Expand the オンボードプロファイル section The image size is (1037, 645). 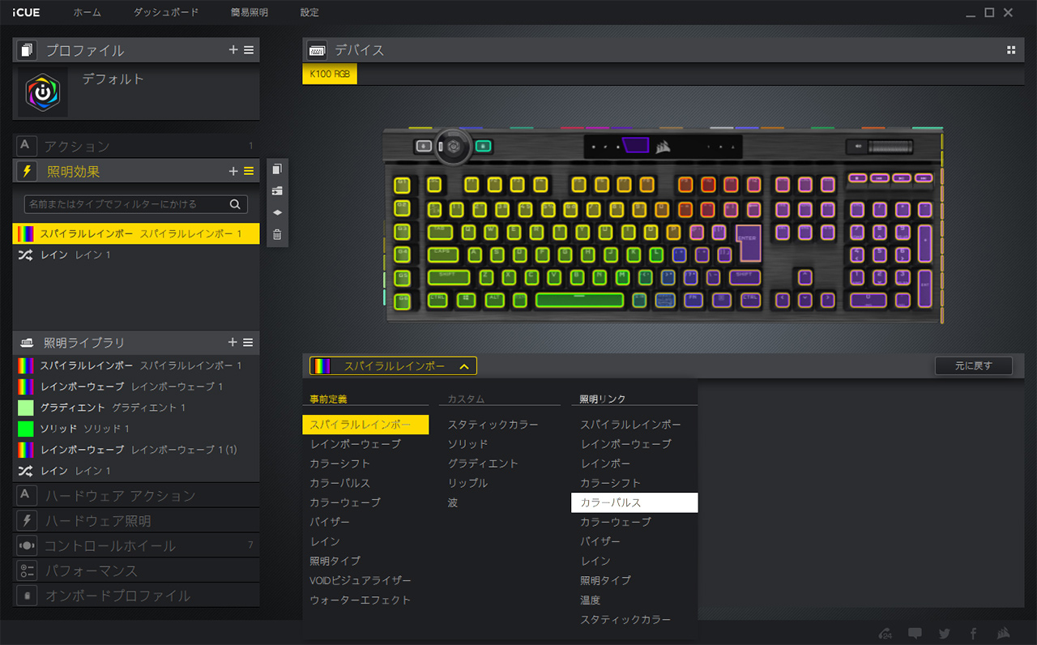coord(136,596)
